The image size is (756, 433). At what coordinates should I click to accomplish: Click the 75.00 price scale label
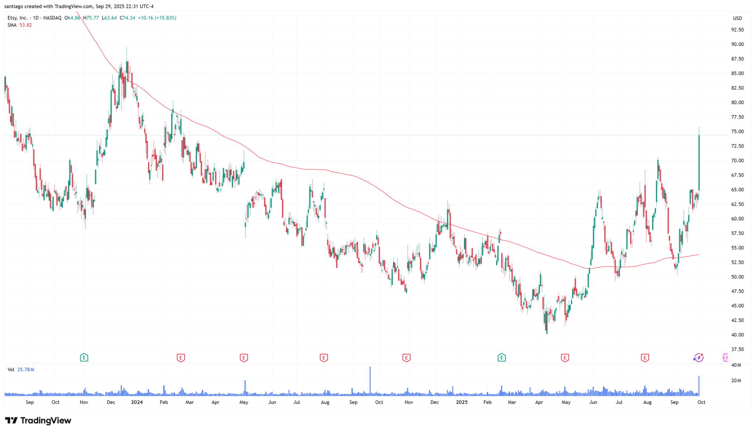738,132
